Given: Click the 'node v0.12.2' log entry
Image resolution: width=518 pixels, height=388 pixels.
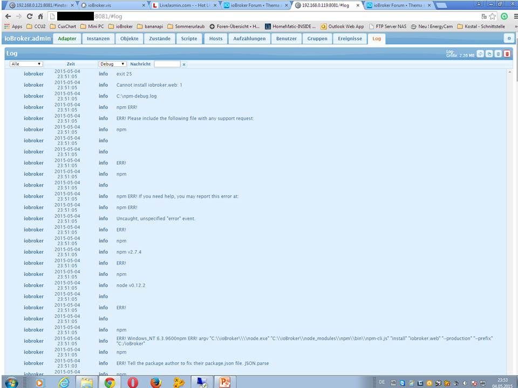Looking at the screenshot, I should (131, 286).
